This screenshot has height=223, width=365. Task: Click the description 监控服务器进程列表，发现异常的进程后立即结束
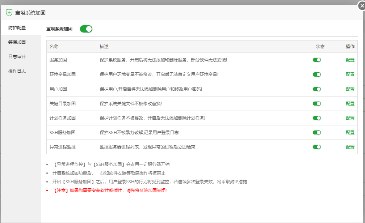(x=148, y=147)
